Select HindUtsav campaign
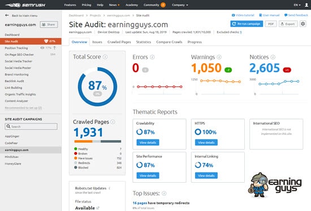This screenshot has height=211, width=311. tap(12, 157)
